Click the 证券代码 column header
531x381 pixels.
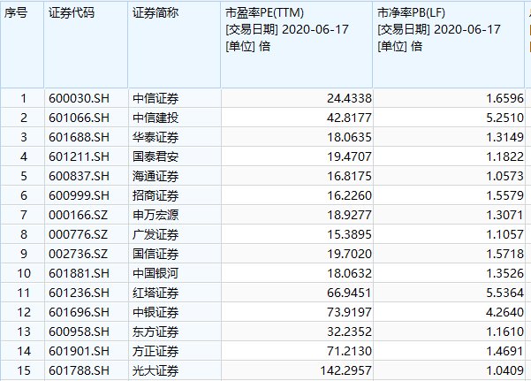coord(86,45)
